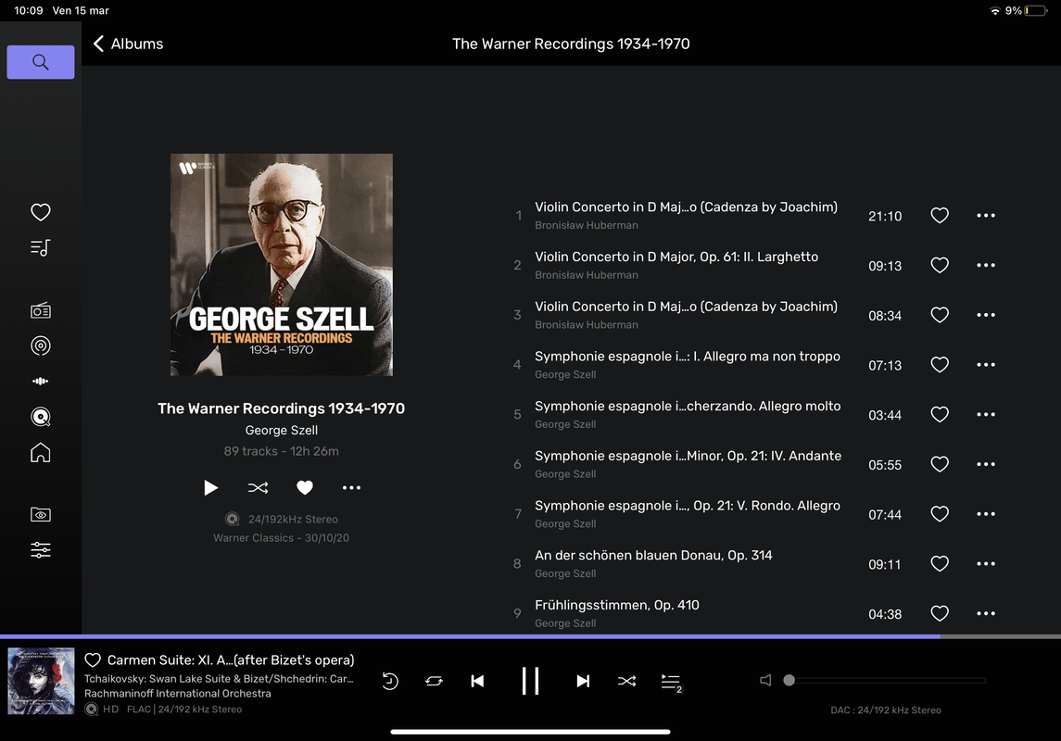Tap the 10:09 status bar clock
The image size is (1061, 741).
click(x=29, y=11)
